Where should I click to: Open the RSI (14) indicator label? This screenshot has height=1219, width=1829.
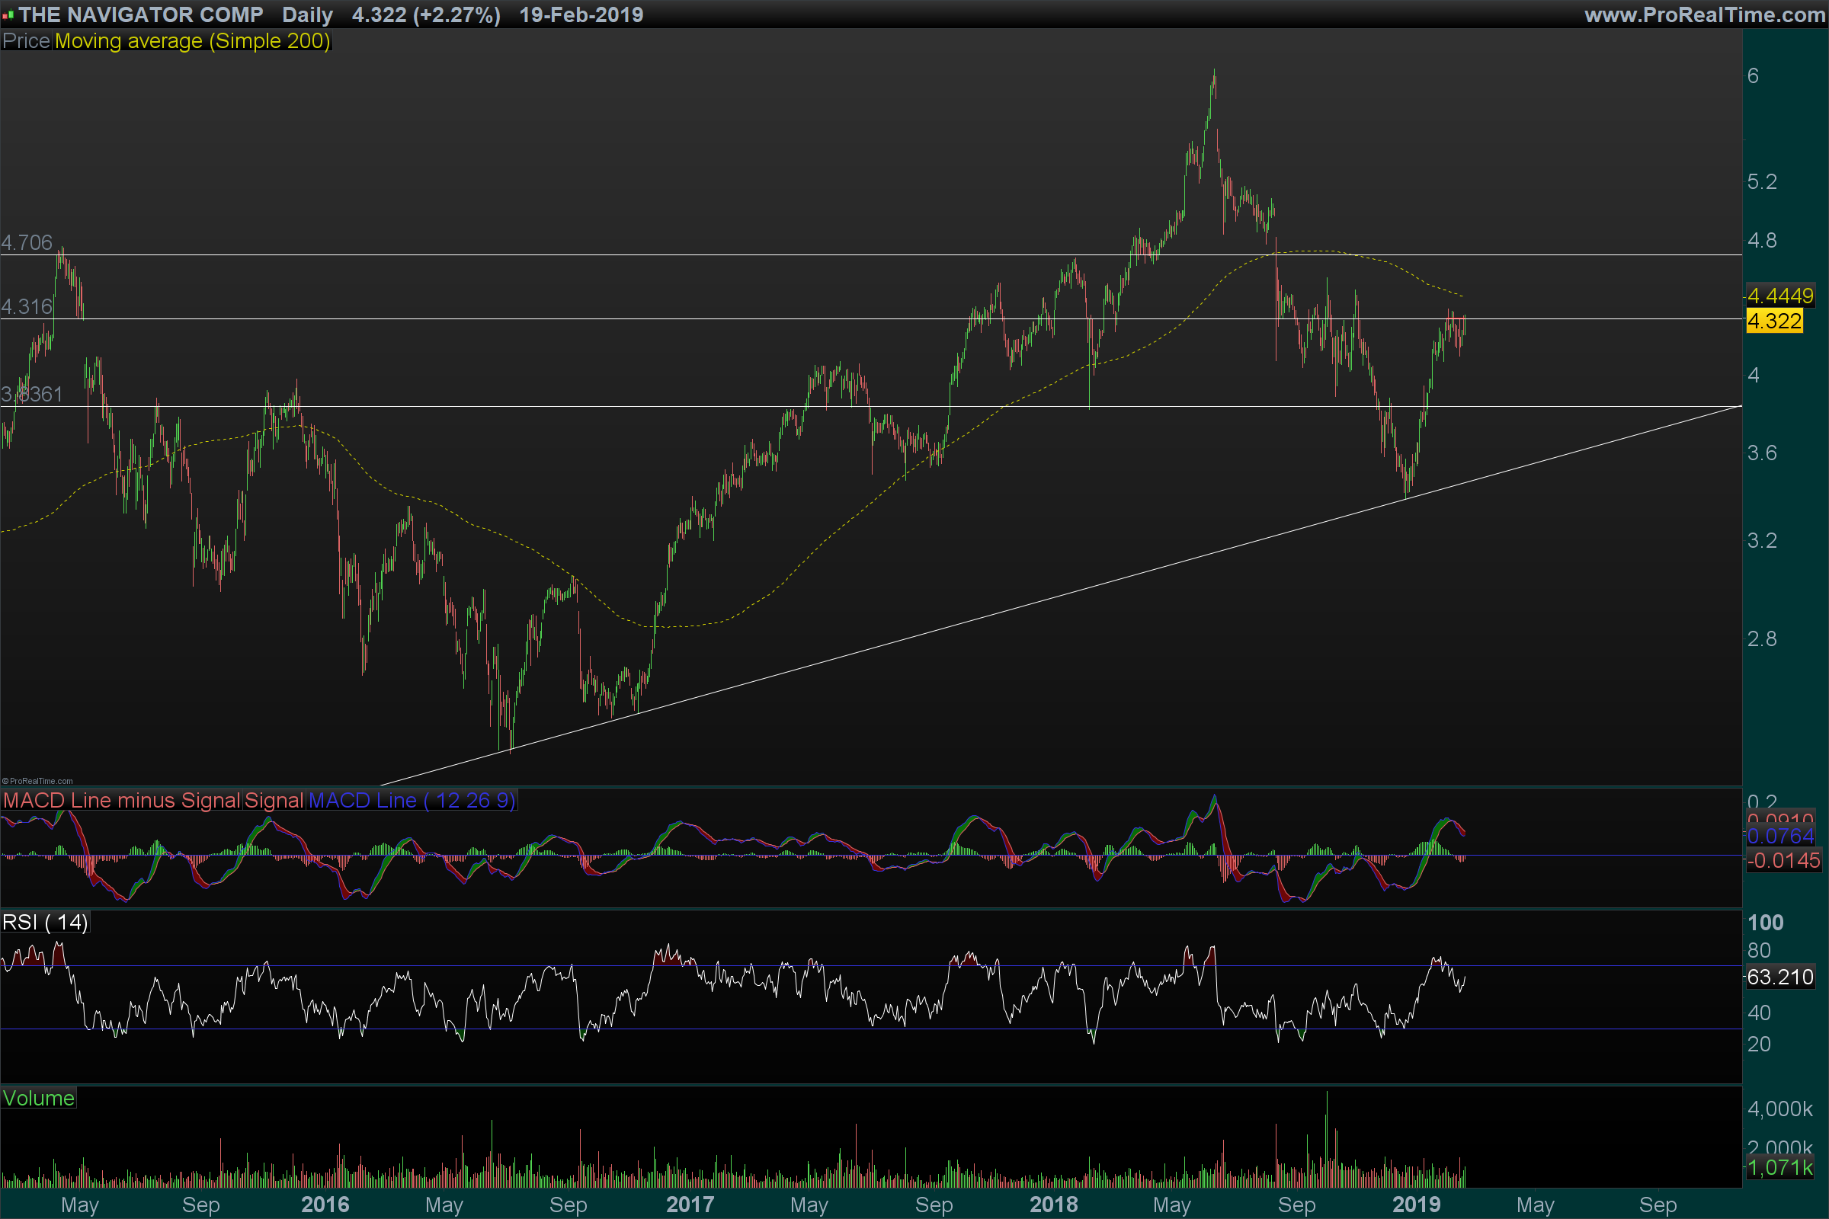(45, 923)
